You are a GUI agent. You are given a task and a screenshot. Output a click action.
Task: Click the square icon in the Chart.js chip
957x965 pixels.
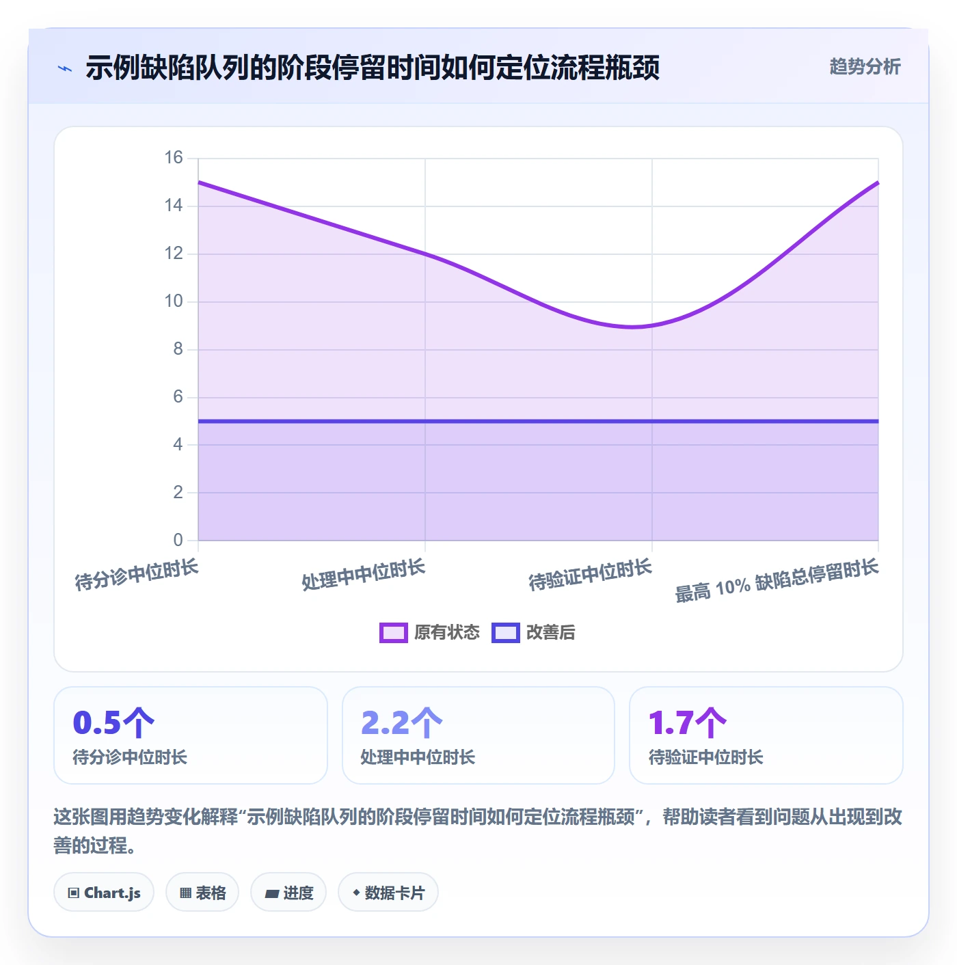tap(74, 893)
